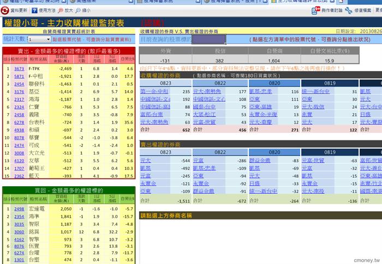Click broker 兆豐 in 0819 buyers
The width and height of the screenshot is (382, 264).
click(x=307, y=114)
